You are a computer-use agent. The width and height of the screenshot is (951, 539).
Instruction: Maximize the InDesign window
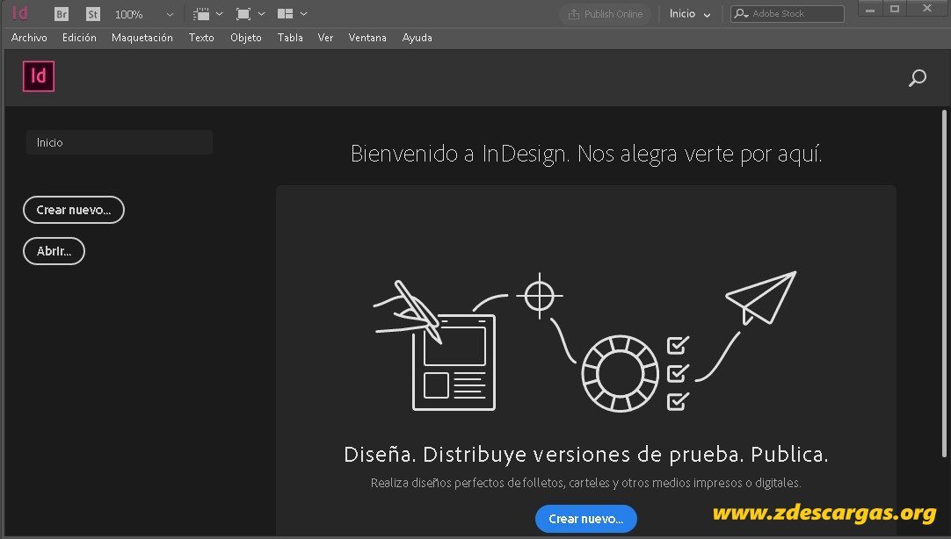[895, 9]
